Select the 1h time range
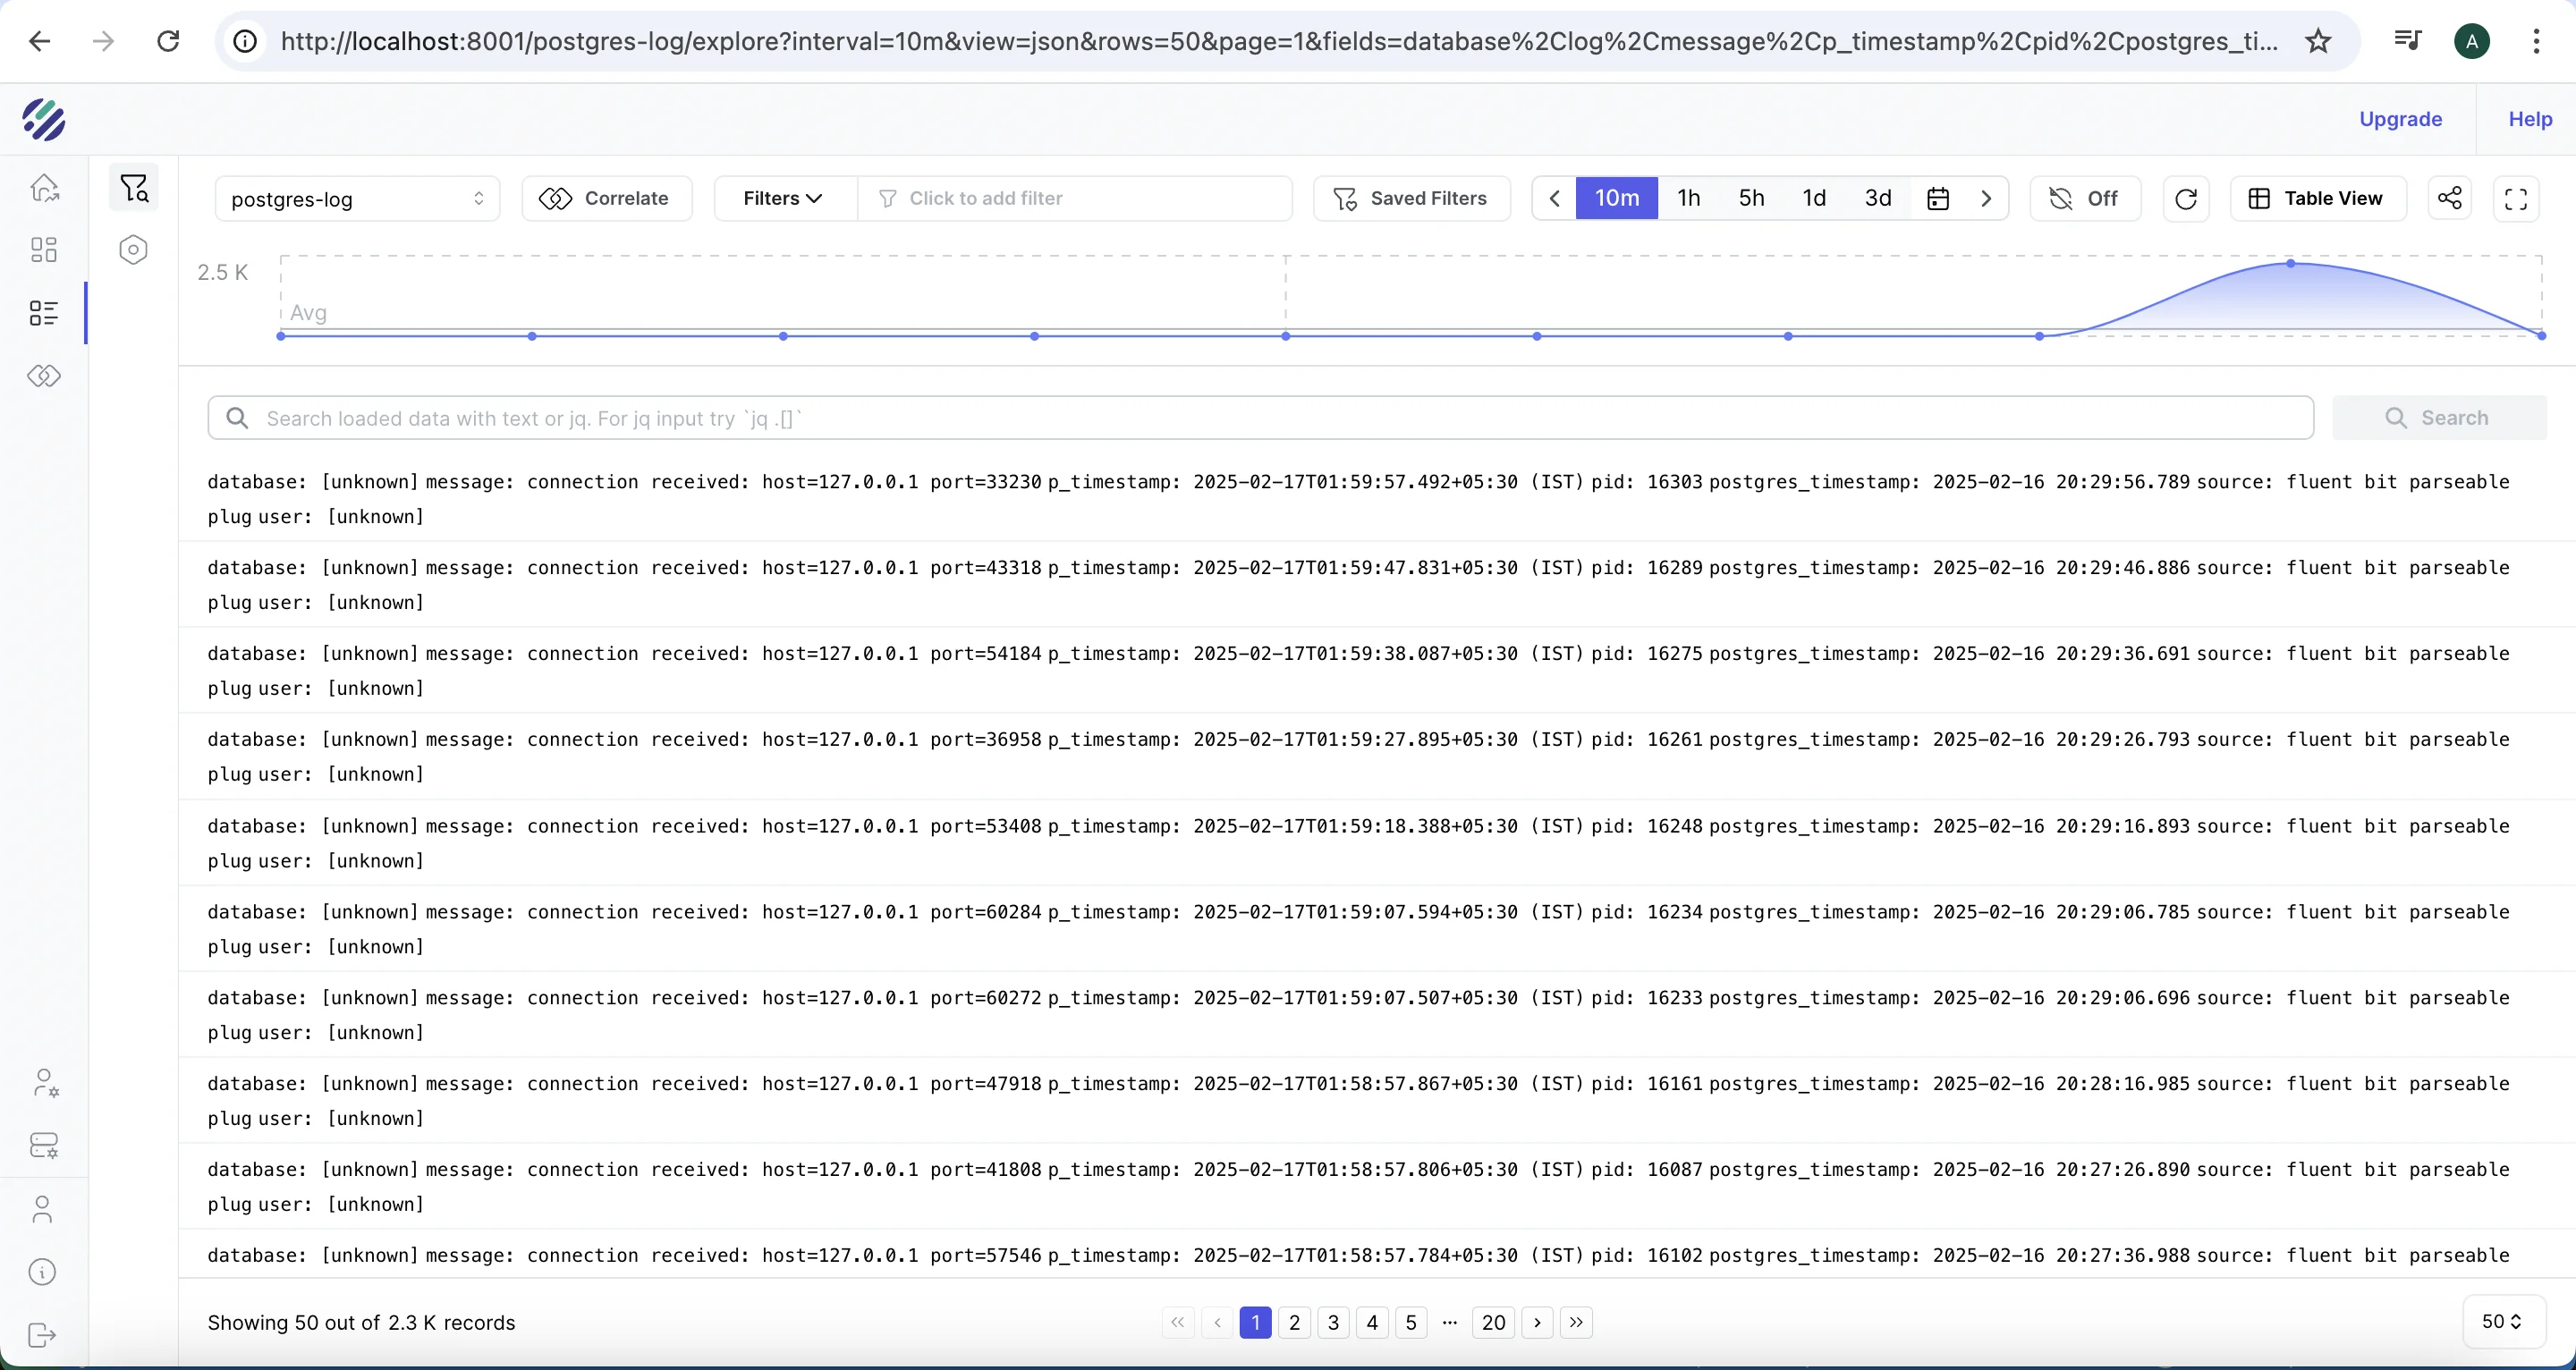 [x=1688, y=198]
